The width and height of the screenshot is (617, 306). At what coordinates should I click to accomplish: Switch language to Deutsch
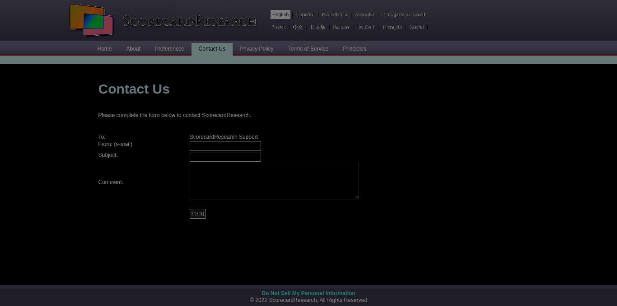(366, 27)
